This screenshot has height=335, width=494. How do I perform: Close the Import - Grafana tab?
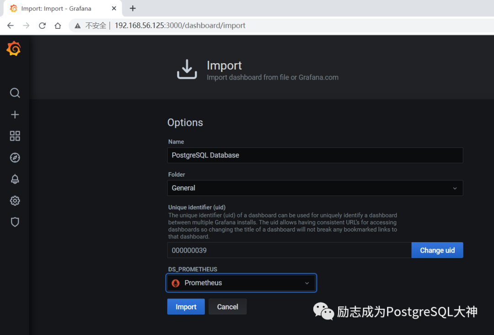114,9
